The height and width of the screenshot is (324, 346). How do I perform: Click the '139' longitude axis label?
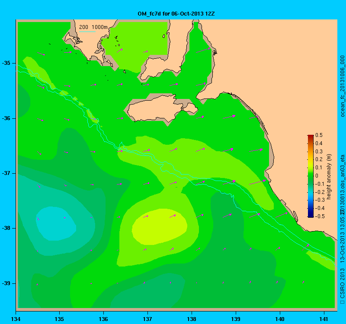(x=236, y=319)
